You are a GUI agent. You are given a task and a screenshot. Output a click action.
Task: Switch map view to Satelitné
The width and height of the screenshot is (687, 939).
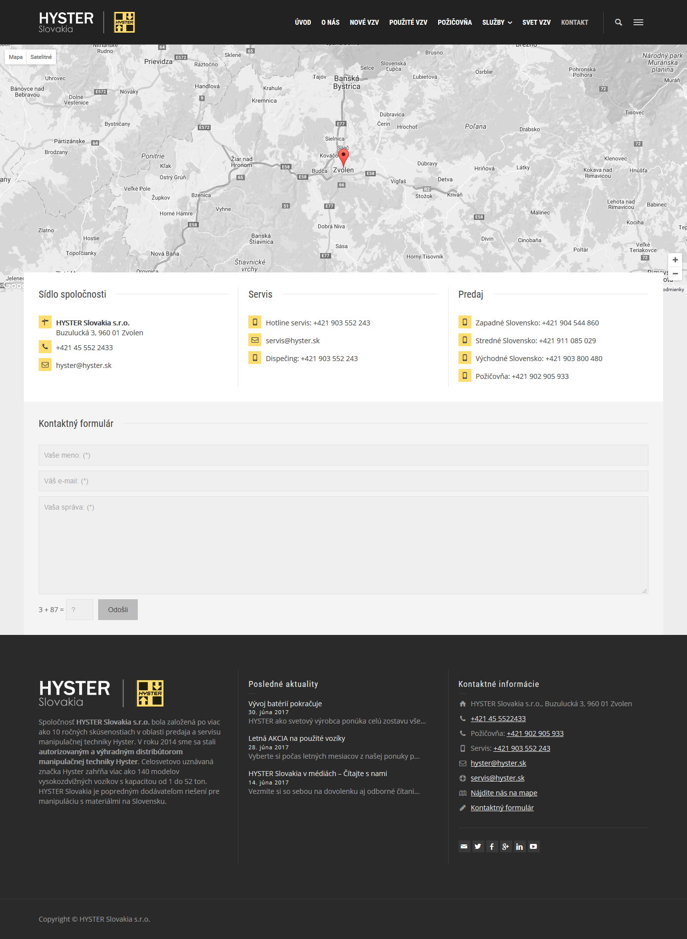tap(41, 57)
